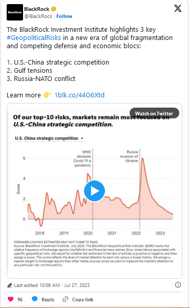Open the tweet info circle icon
The width and height of the screenshot is (190, 308).
pyautogui.click(x=178, y=285)
